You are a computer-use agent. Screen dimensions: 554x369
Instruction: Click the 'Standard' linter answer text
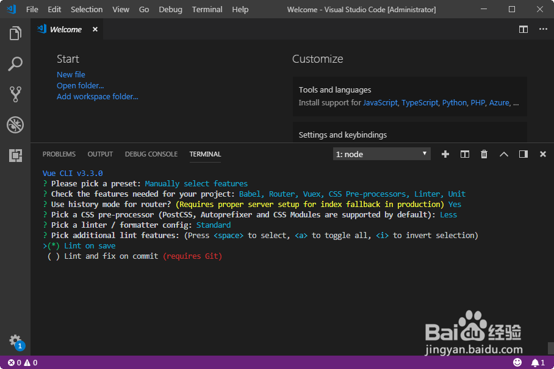(214, 225)
